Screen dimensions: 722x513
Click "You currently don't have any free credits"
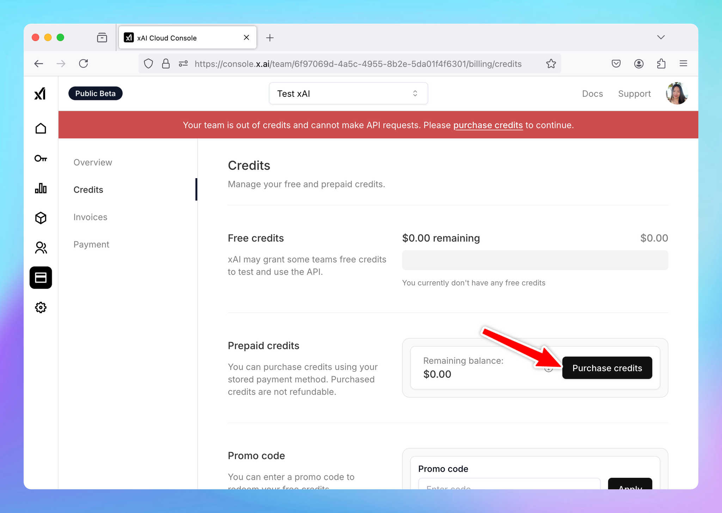[x=473, y=283]
